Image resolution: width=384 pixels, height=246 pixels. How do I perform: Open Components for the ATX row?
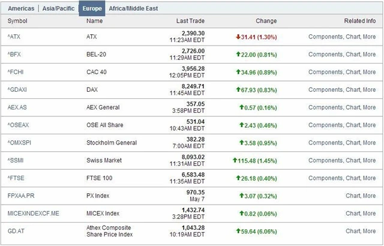click(x=326, y=37)
